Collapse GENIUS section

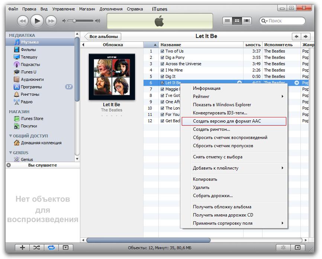(x=10, y=153)
